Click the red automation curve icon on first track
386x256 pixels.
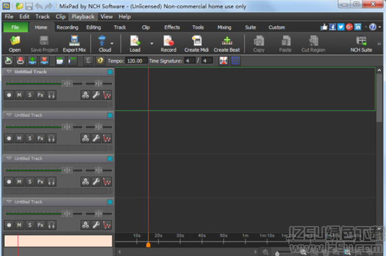coord(107,95)
